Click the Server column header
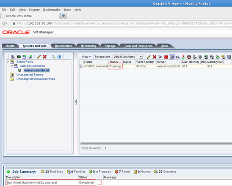Viewport: 232px width, 186px height. pyautogui.click(x=169, y=62)
